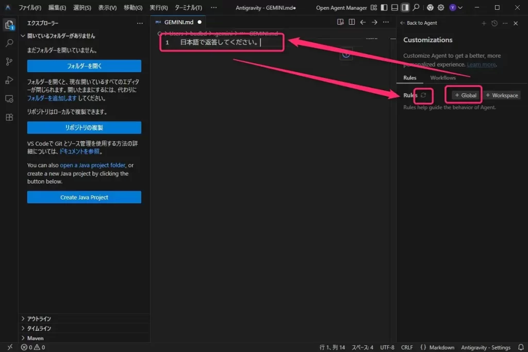The image size is (528, 352).
Task: Open the Extensions view
Action: tap(9, 117)
